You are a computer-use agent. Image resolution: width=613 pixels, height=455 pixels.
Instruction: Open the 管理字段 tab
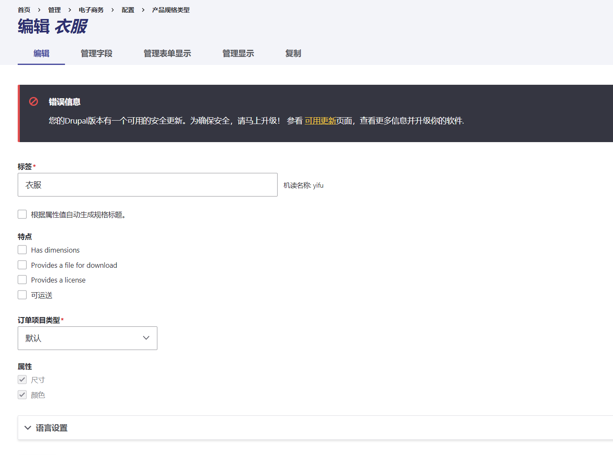97,54
